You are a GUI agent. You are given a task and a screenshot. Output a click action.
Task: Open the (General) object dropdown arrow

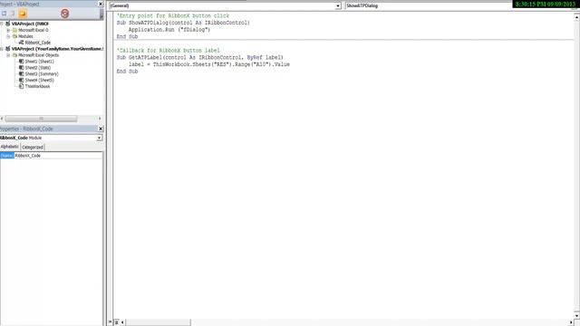point(338,6)
